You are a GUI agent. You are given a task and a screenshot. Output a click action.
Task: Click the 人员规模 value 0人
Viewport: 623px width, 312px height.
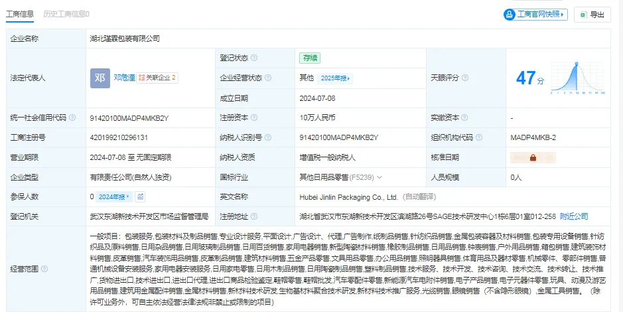[x=516, y=177]
